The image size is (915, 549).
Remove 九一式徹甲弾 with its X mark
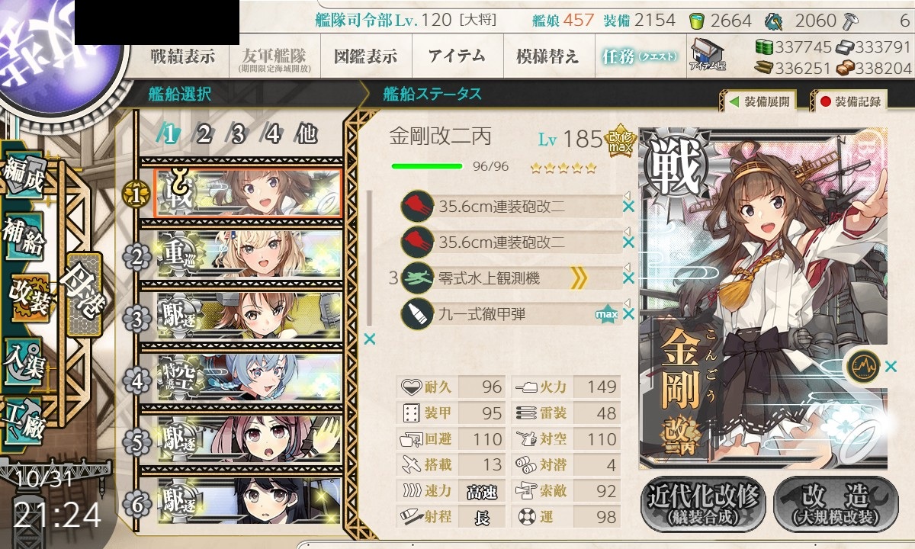[x=628, y=314]
